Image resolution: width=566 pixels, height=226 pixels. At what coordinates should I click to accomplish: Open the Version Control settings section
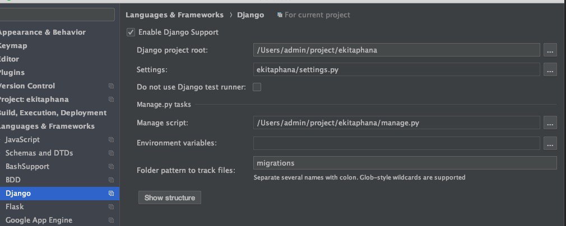pos(27,86)
